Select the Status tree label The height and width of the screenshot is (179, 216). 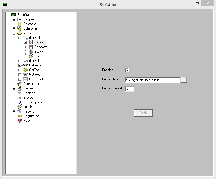[39, 52]
